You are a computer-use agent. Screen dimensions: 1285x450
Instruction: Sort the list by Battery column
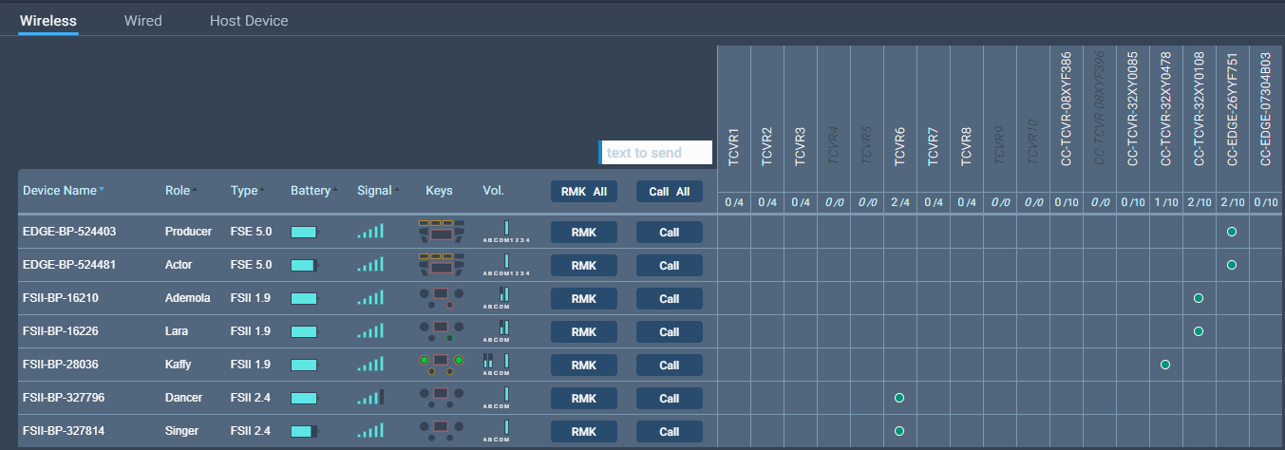tap(313, 191)
